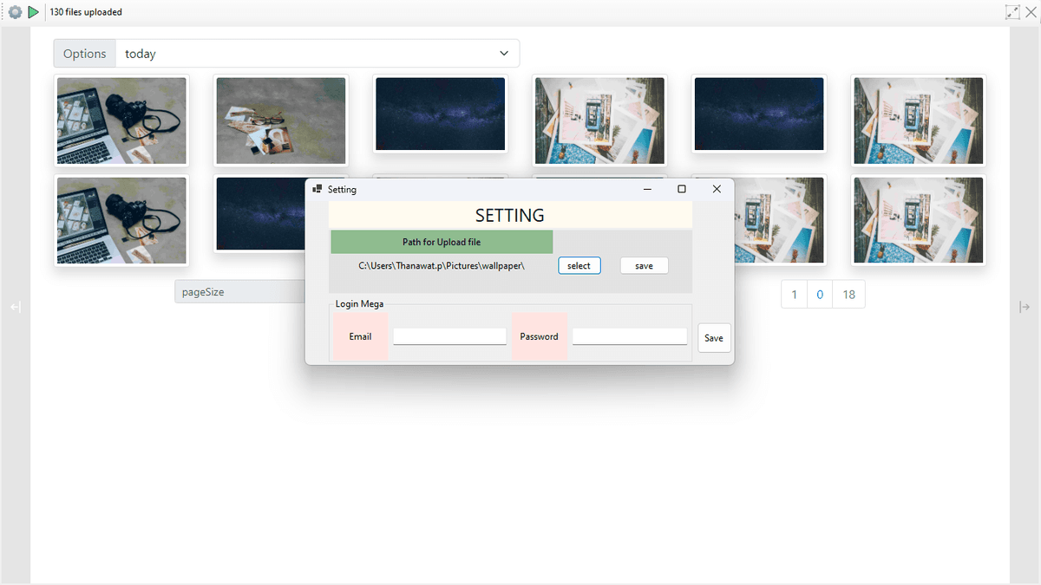The width and height of the screenshot is (1041, 585).
Task: Open the 'today' Options dropdown
Action: point(318,54)
